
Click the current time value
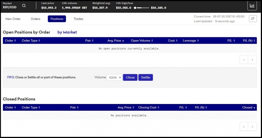tap(229, 16)
